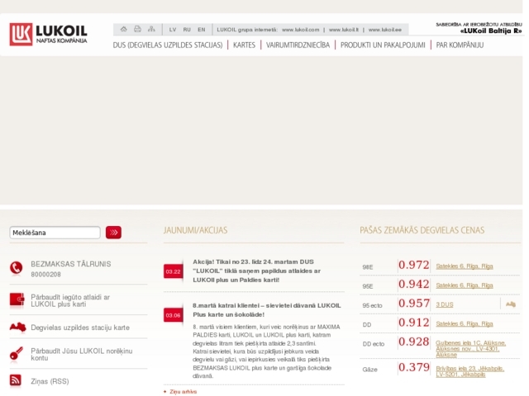Viewport: 529px width, 396px height.
Task: Click the map icon in 95 ecto row
Action: pos(511,304)
